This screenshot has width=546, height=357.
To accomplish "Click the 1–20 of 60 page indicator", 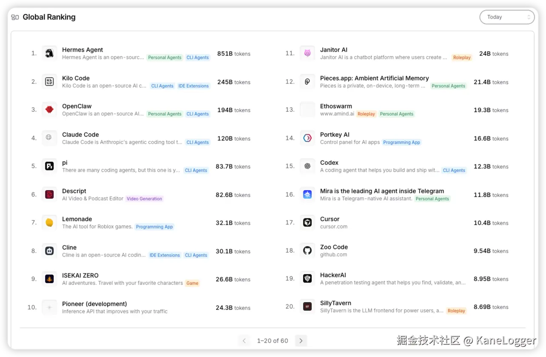I will pos(273,341).
